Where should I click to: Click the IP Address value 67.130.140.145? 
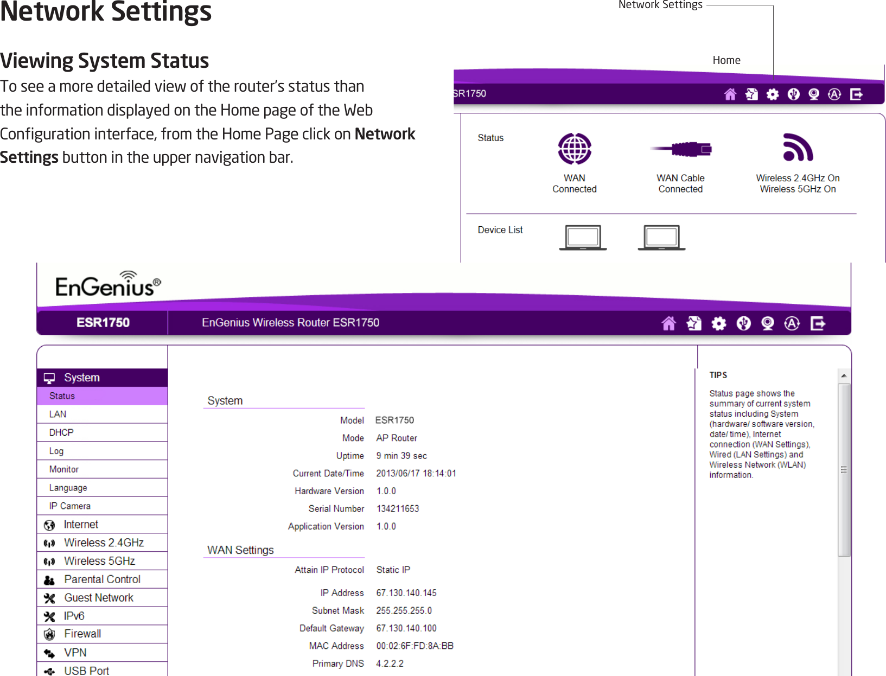tap(406, 593)
